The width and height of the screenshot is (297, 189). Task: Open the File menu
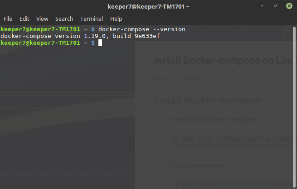coord(8,19)
